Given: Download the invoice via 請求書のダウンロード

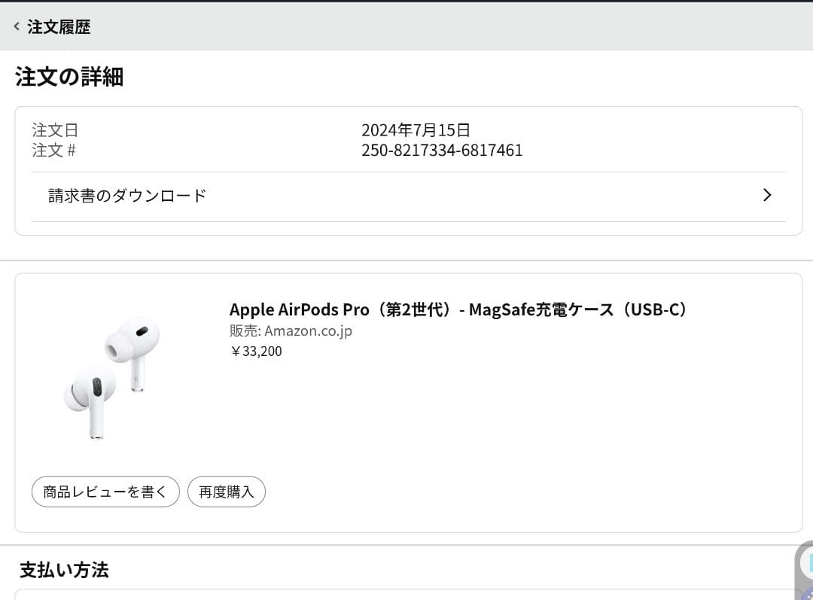Looking at the screenshot, I should click(x=126, y=195).
